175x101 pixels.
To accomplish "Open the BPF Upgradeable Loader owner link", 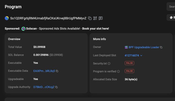I will coord(144,47).
